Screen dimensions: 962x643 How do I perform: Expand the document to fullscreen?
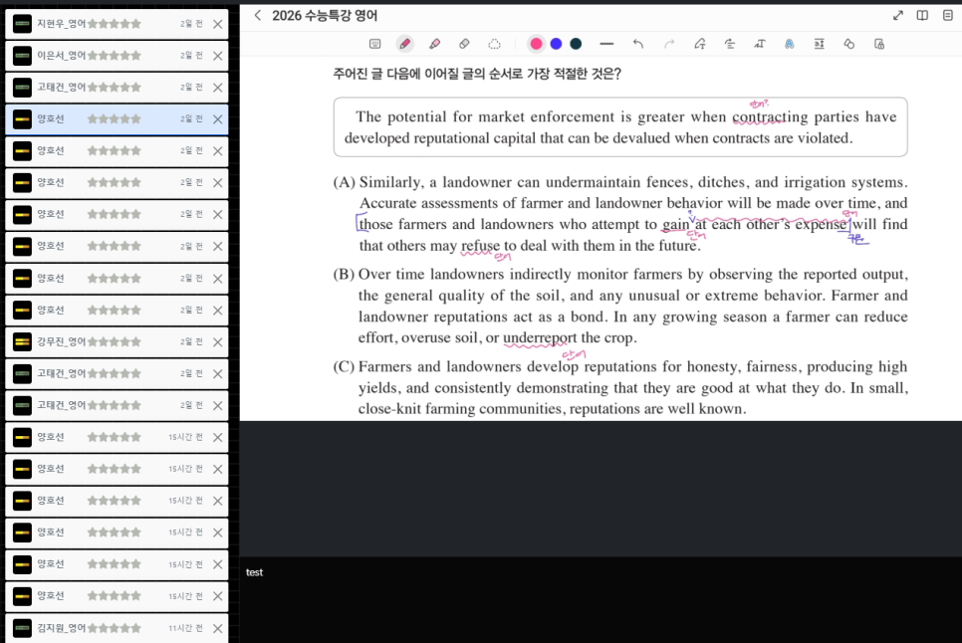point(898,15)
